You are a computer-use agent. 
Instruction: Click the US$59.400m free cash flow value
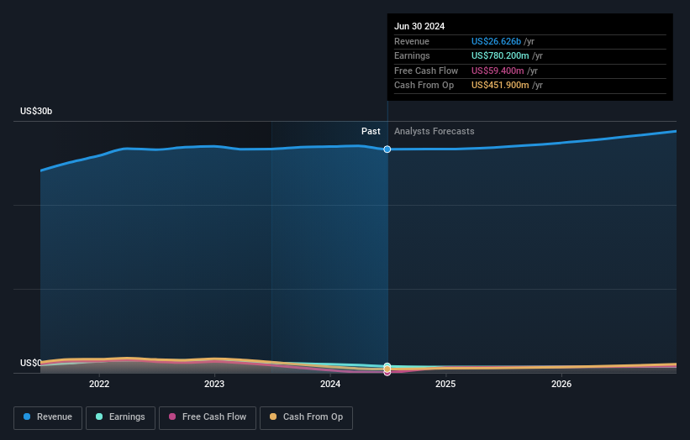pos(498,71)
